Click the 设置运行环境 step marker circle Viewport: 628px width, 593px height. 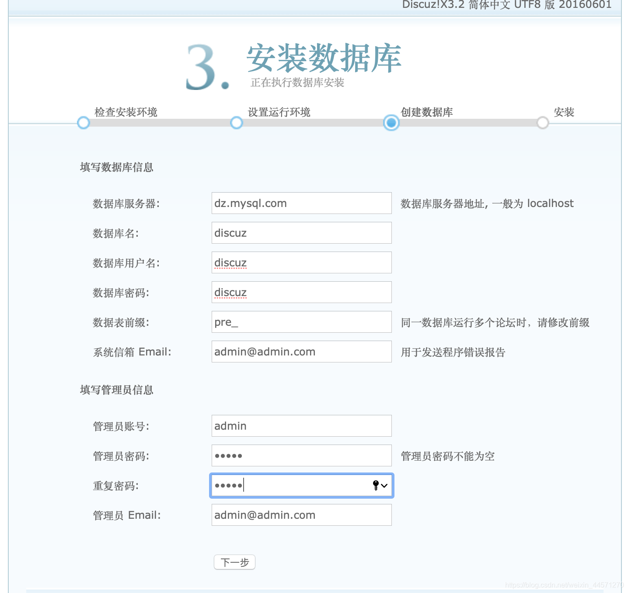237,123
